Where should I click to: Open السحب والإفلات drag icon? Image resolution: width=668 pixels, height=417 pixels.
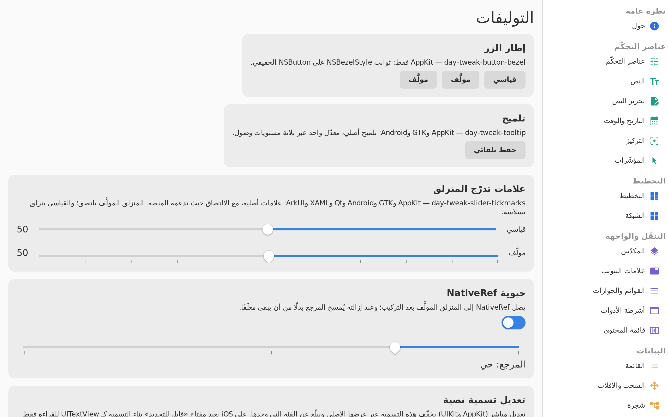click(654, 385)
